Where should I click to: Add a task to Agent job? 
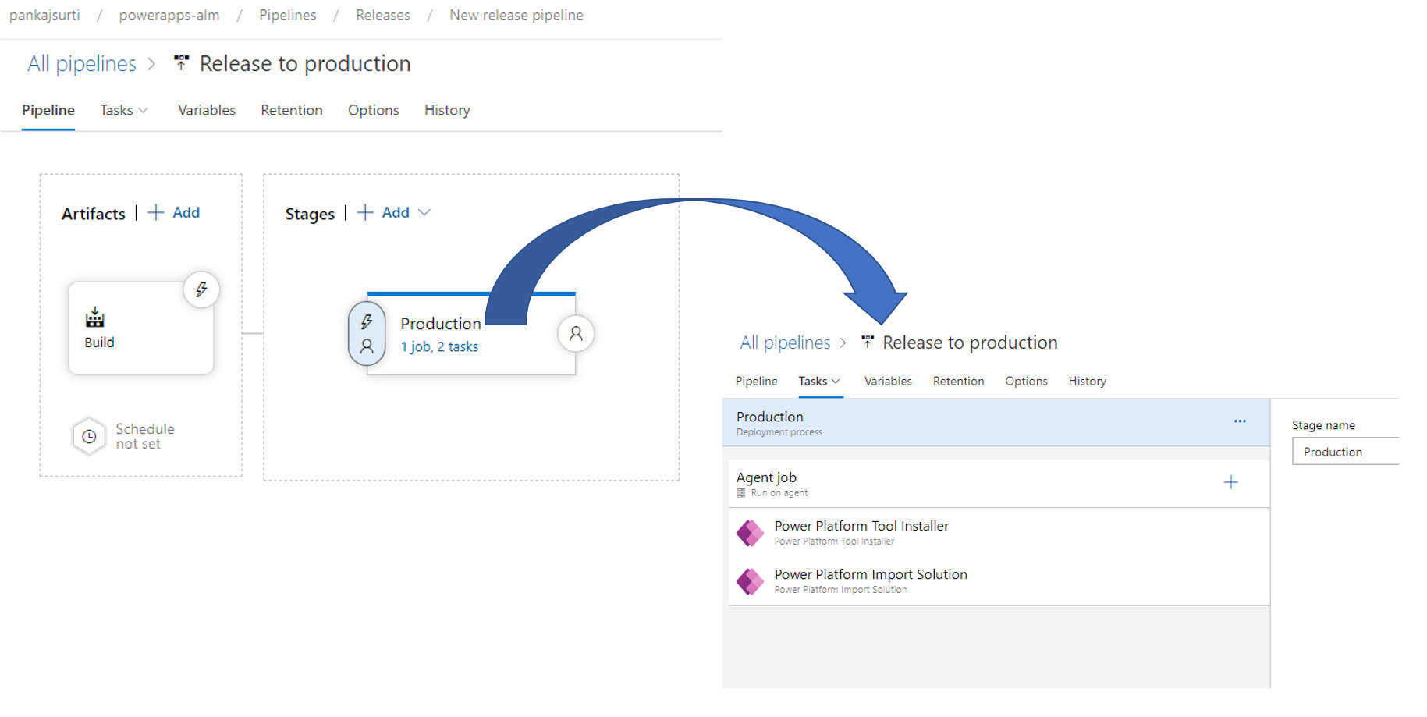point(1230,483)
